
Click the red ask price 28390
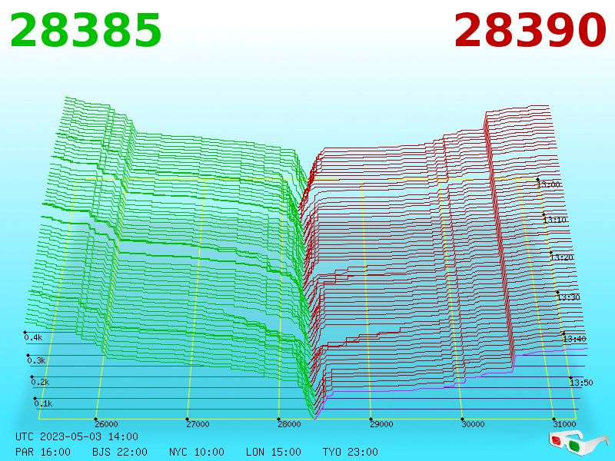[530, 31]
